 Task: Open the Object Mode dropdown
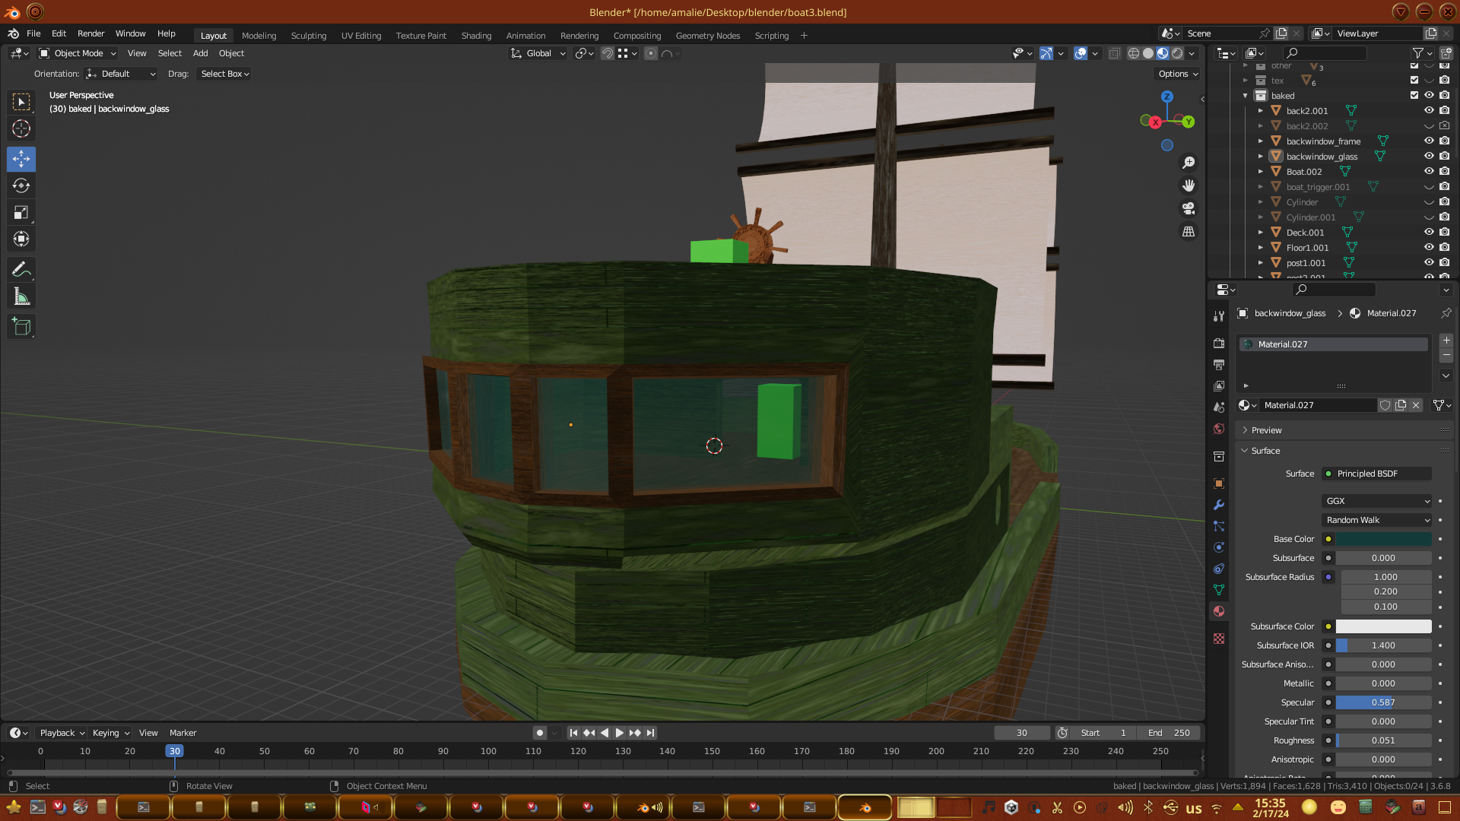(x=78, y=53)
